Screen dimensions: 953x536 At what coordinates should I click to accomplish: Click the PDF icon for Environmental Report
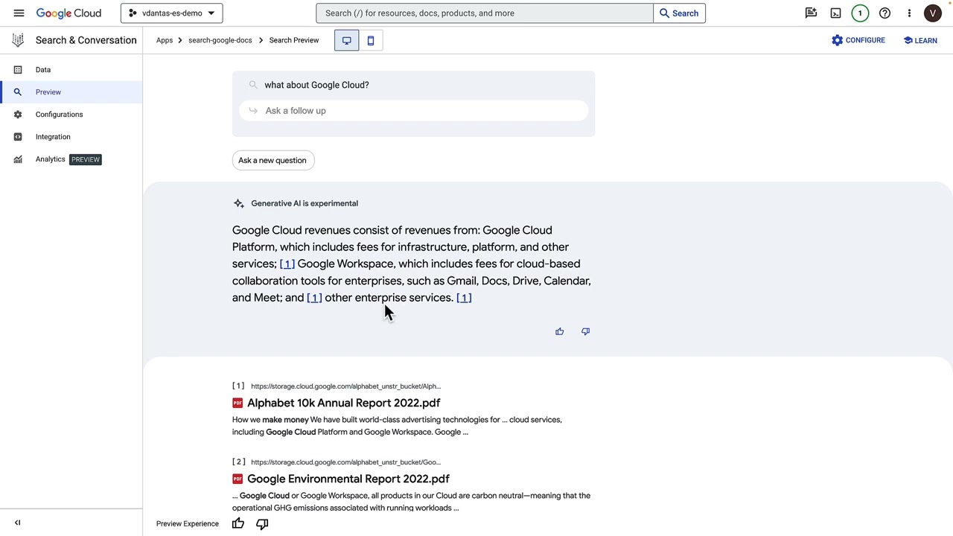pyautogui.click(x=238, y=479)
